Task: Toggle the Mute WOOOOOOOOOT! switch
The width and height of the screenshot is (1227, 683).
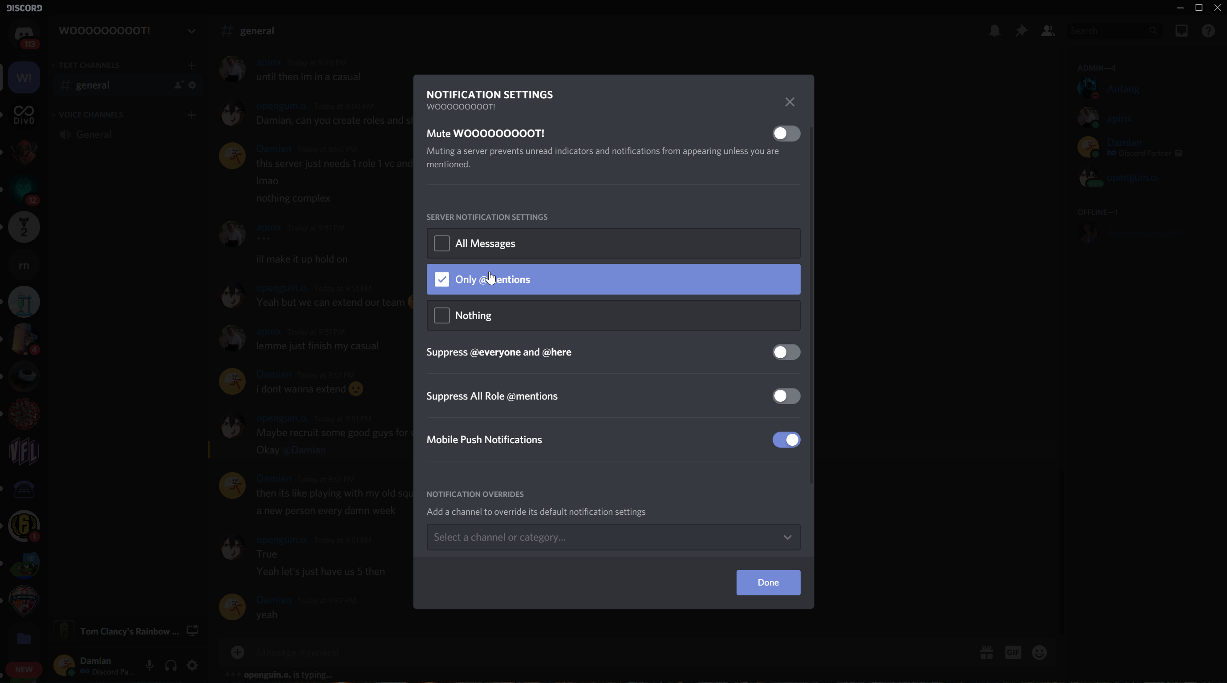Action: tap(786, 133)
